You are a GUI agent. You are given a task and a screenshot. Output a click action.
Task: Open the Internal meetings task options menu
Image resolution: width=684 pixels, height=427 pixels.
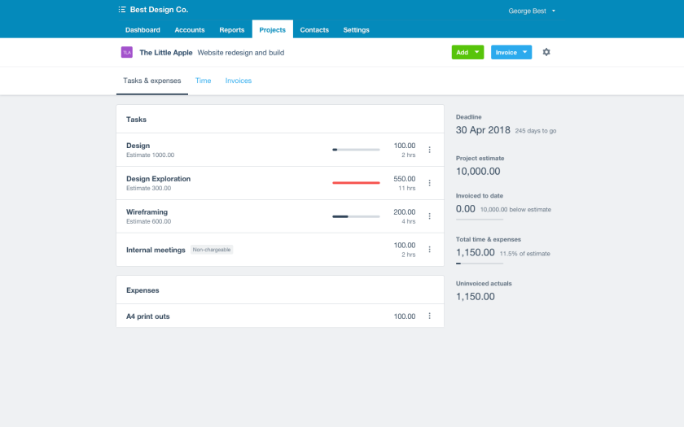430,249
